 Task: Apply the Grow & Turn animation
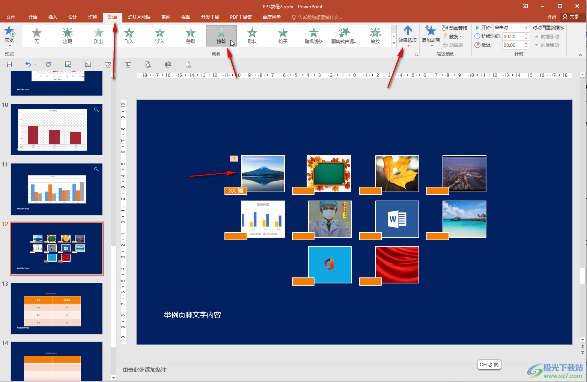tap(345, 36)
